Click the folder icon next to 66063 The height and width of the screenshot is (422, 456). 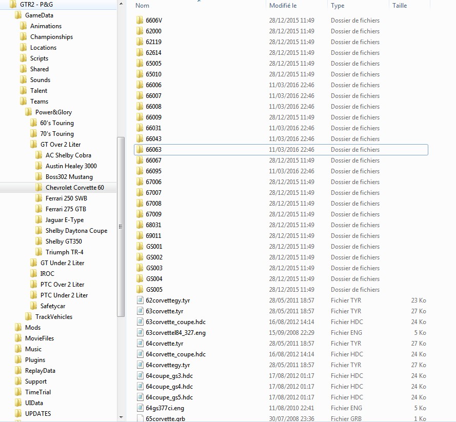pyautogui.click(x=140, y=149)
